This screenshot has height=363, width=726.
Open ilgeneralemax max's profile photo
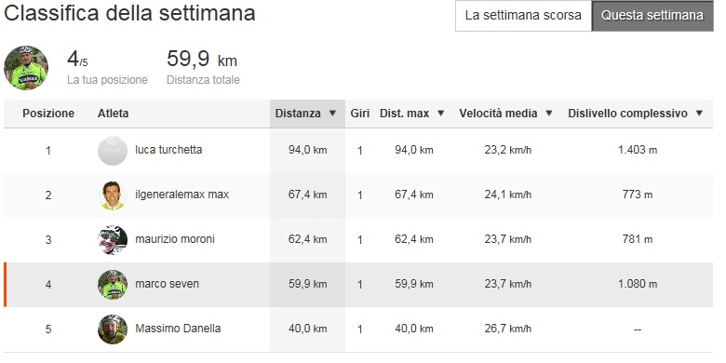click(113, 195)
